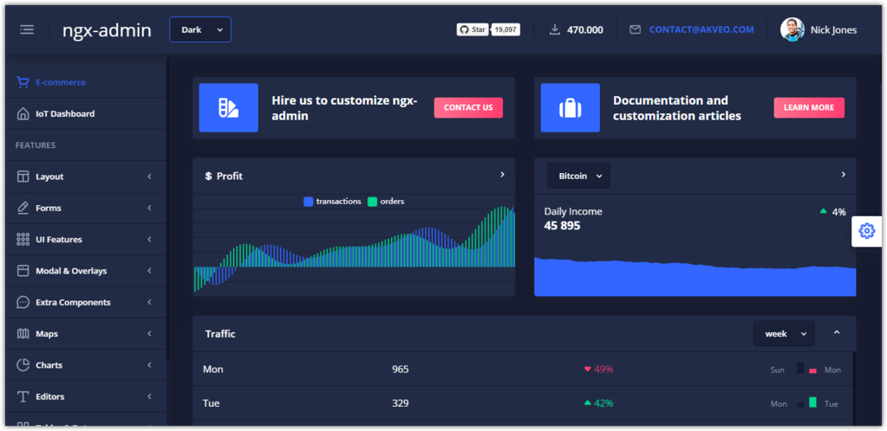The width and height of the screenshot is (887, 431).
Task: Click the Extra Components chat bubble icon
Action: click(23, 302)
